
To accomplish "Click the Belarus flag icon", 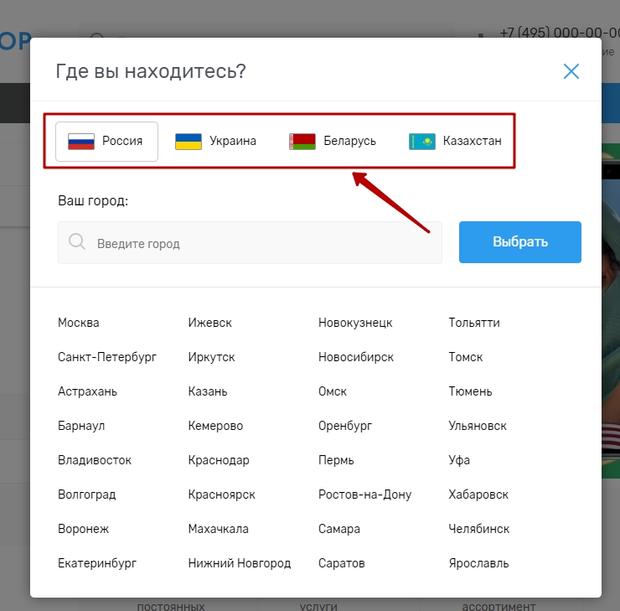I will 302,141.
